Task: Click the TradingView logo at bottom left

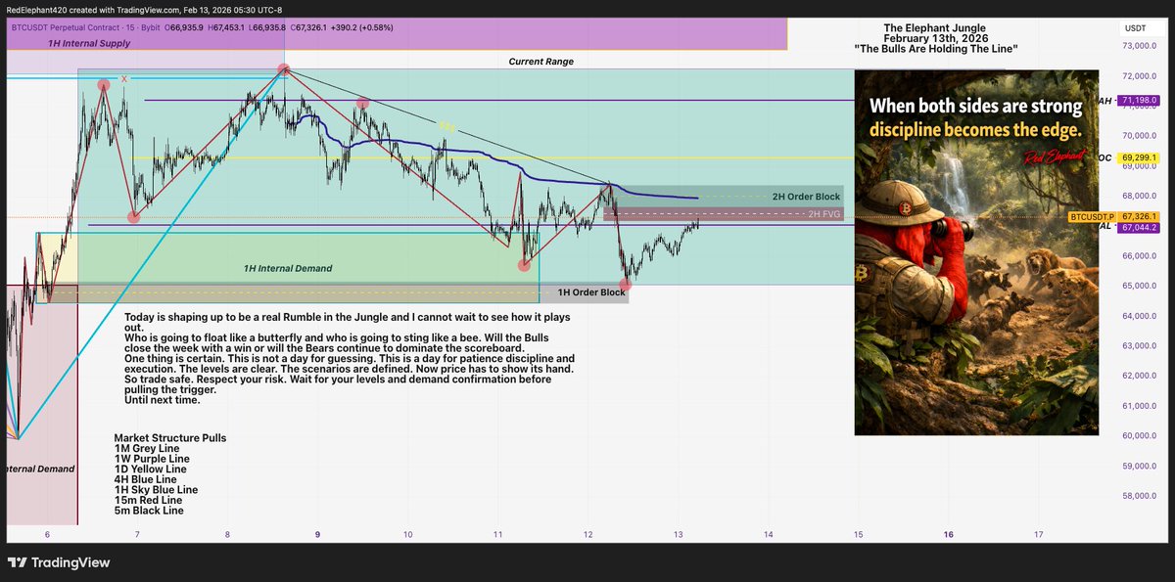Action: tap(59, 562)
